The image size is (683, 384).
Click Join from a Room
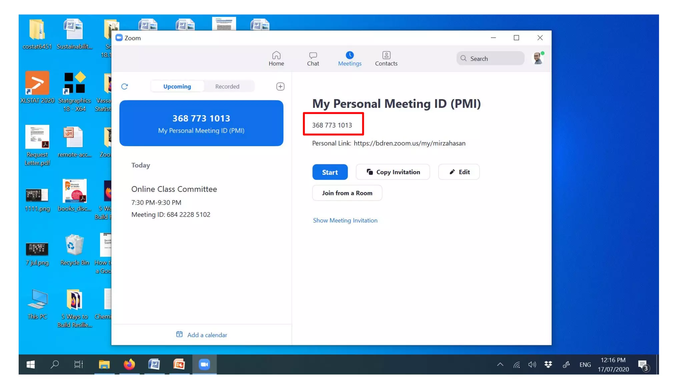[347, 193]
